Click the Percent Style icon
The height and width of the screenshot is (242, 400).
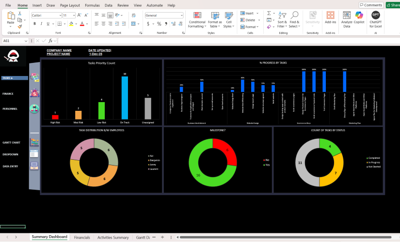pyautogui.click(x=159, y=24)
